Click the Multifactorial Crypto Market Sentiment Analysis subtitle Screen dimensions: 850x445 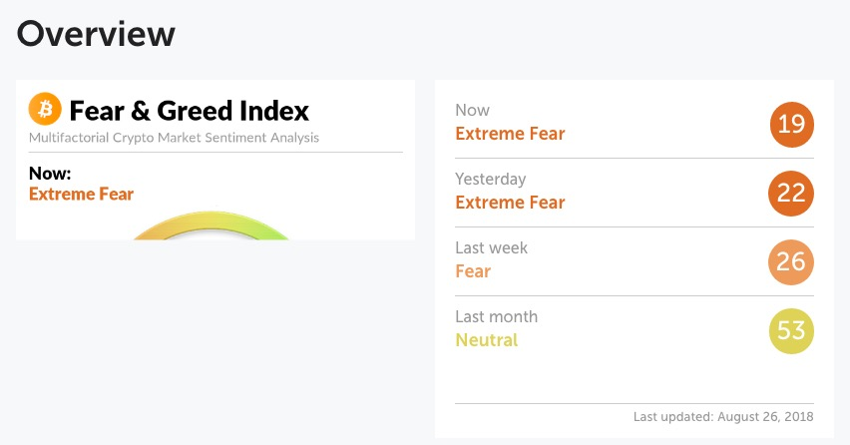(x=174, y=138)
